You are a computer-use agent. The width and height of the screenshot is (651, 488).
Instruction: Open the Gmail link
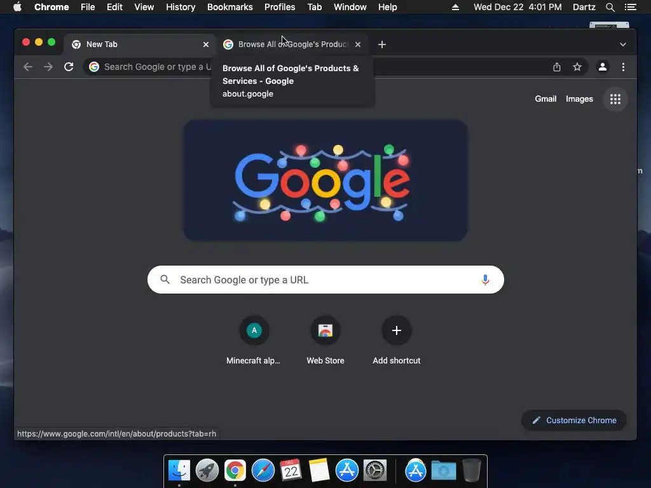pos(545,98)
